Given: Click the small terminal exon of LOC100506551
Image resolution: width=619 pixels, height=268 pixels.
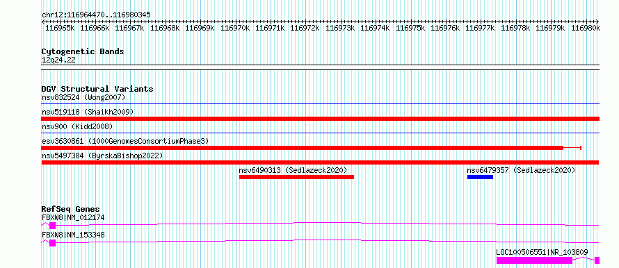Looking at the screenshot, I should tap(597, 260).
